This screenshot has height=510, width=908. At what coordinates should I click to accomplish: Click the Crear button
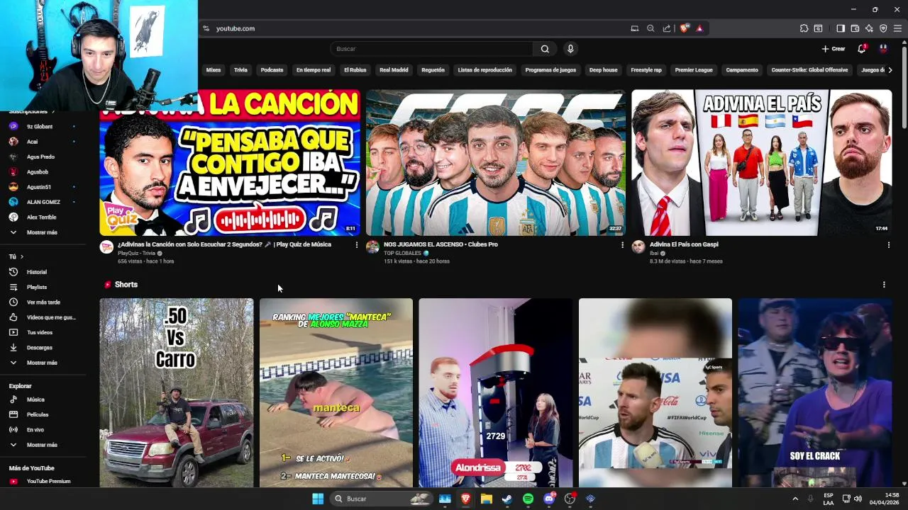(834, 49)
